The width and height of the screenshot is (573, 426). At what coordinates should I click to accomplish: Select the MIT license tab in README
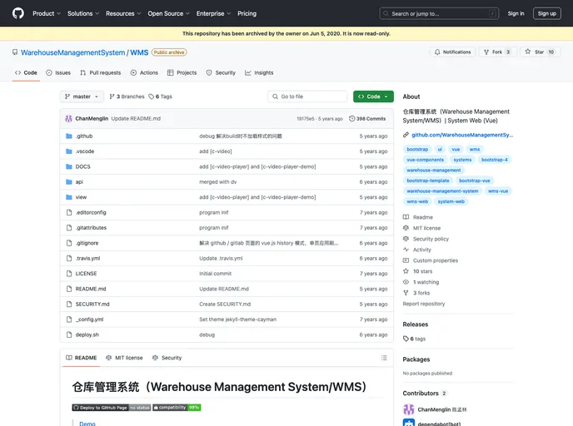pyautogui.click(x=124, y=358)
